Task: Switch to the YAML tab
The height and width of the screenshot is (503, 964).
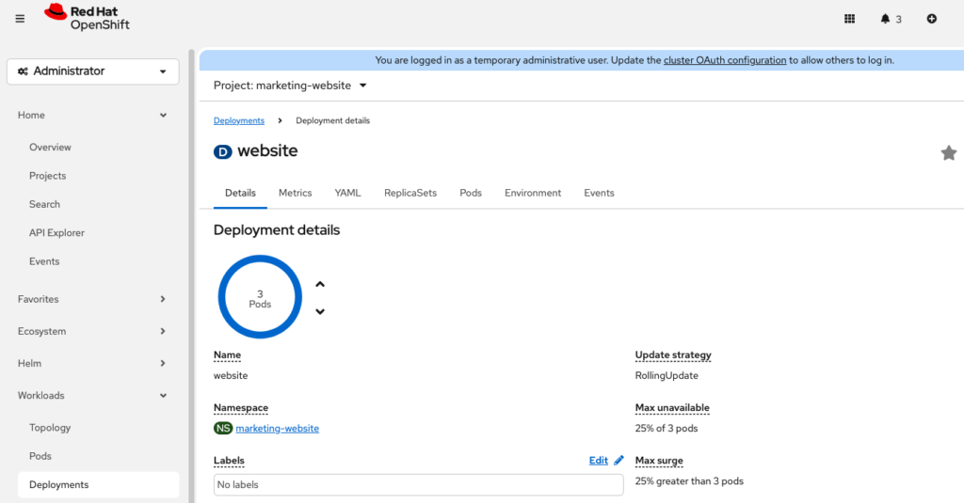Action: tap(347, 193)
